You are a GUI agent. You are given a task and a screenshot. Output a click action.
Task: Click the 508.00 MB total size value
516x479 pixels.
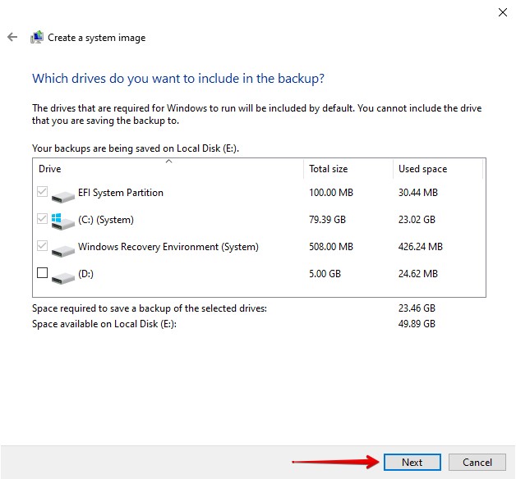coord(331,246)
